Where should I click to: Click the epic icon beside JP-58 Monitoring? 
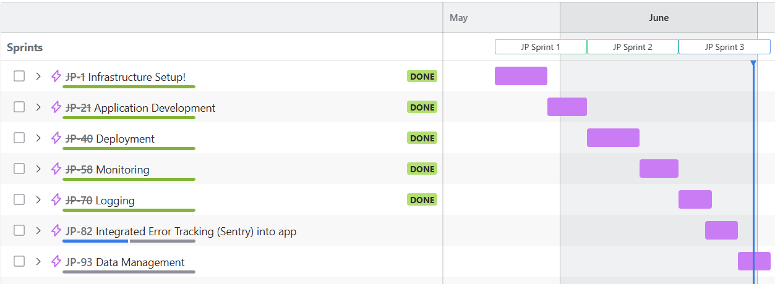pyautogui.click(x=56, y=169)
